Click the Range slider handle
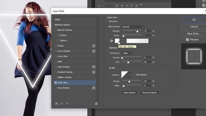This screenshot has width=206, height=116. [x=129, y=82]
